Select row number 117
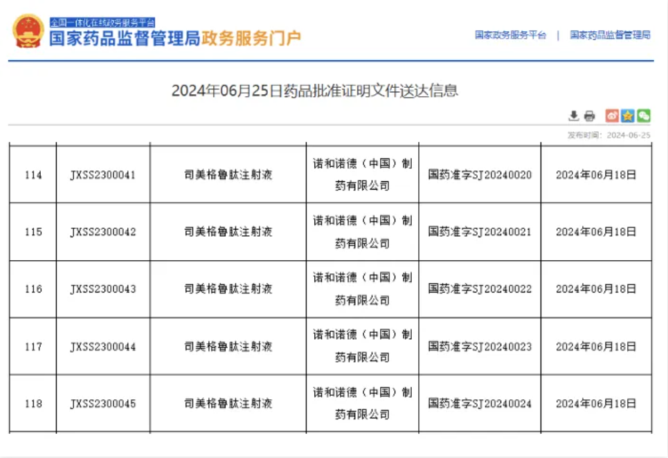668x458 pixels. pos(33,347)
